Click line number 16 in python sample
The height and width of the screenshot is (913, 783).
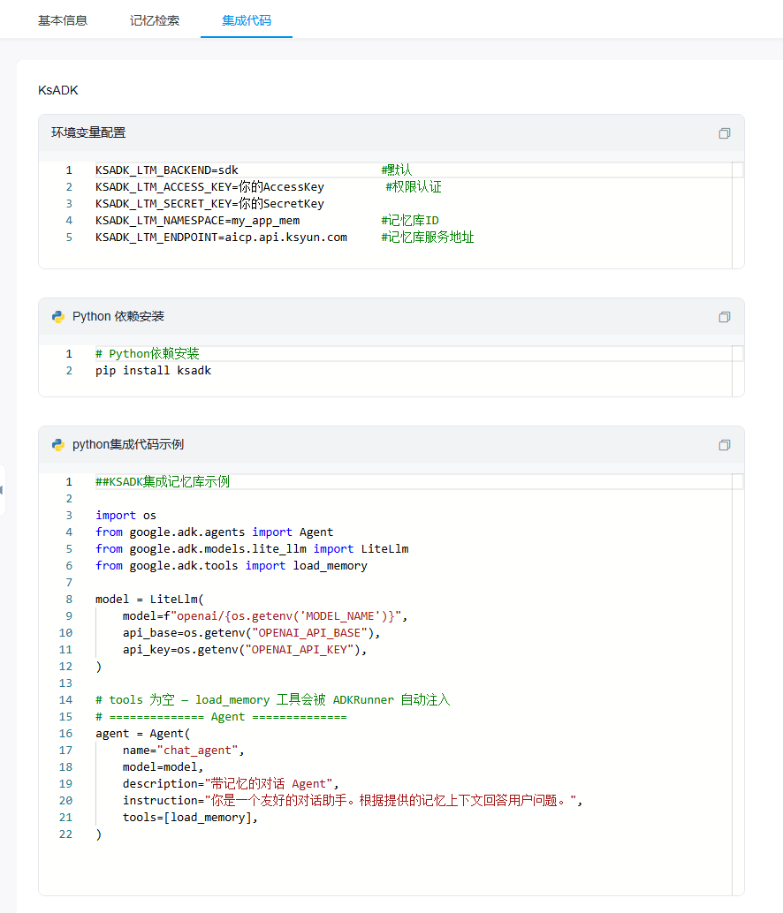pyautogui.click(x=66, y=734)
